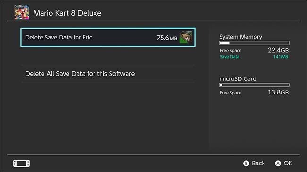Select Delete Save Data for Eric
This screenshot has height=172, width=307.
[x=108, y=38]
